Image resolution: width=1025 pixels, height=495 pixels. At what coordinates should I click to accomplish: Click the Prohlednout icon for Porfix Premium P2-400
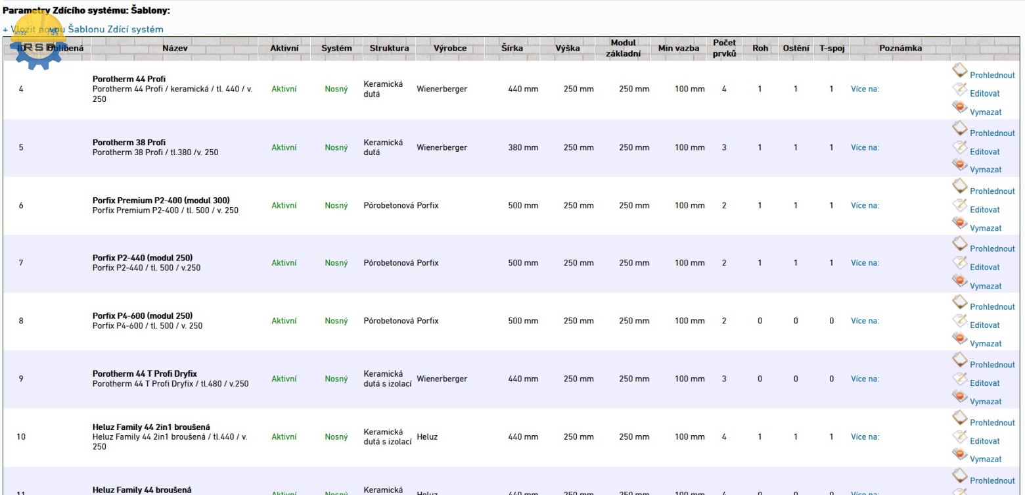click(959, 186)
